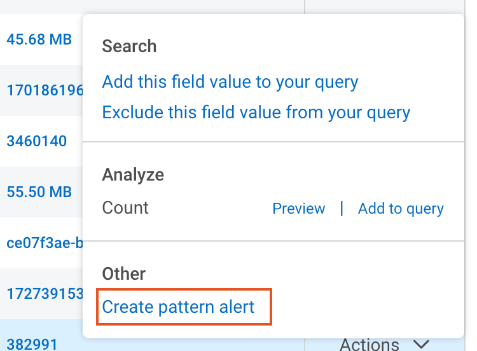
Task: Click Add to query for Count
Action: 401,209
